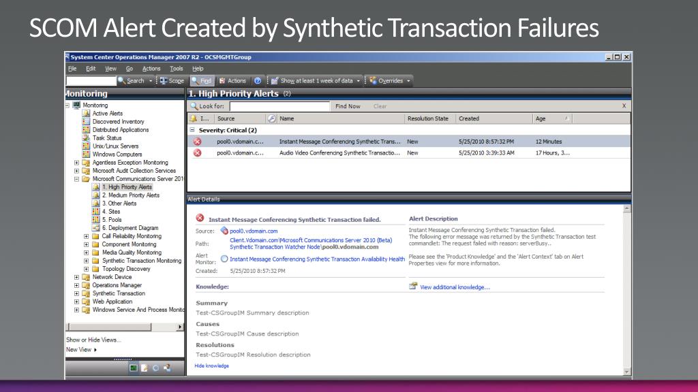Expand the Synthetic Transaction Monitoring folder
Image resolution: width=698 pixels, height=392 pixels.
tap(87, 261)
